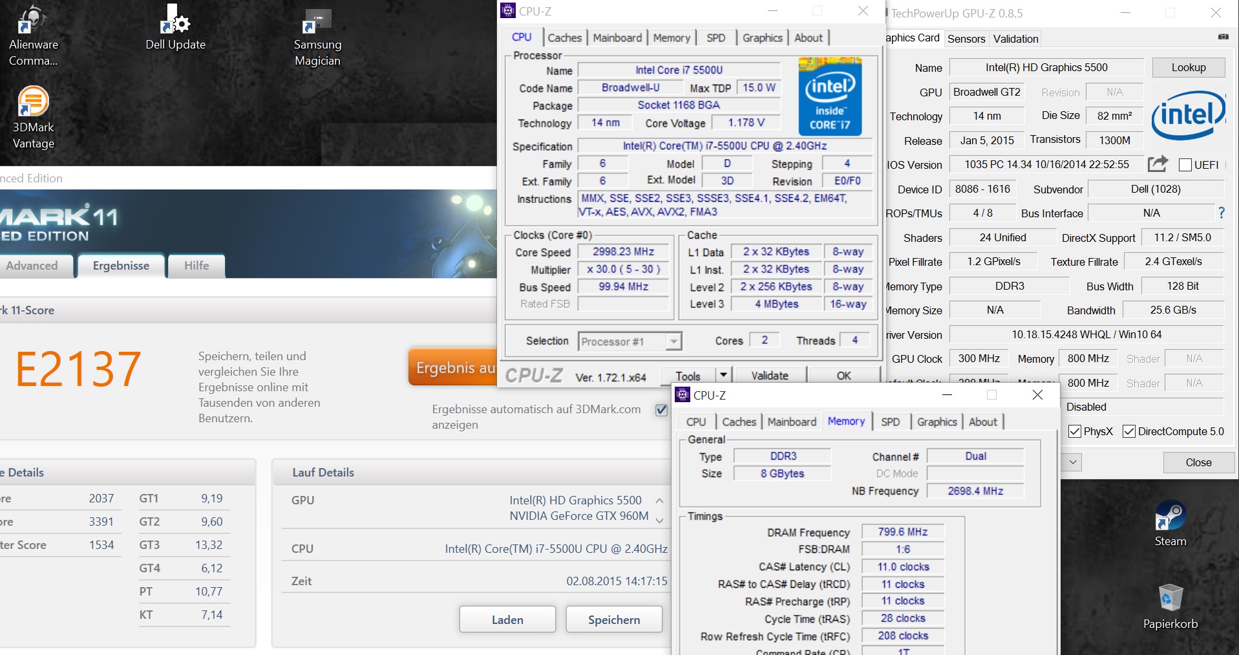
Task: Click the OK button in CPU-Z
Action: point(844,375)
